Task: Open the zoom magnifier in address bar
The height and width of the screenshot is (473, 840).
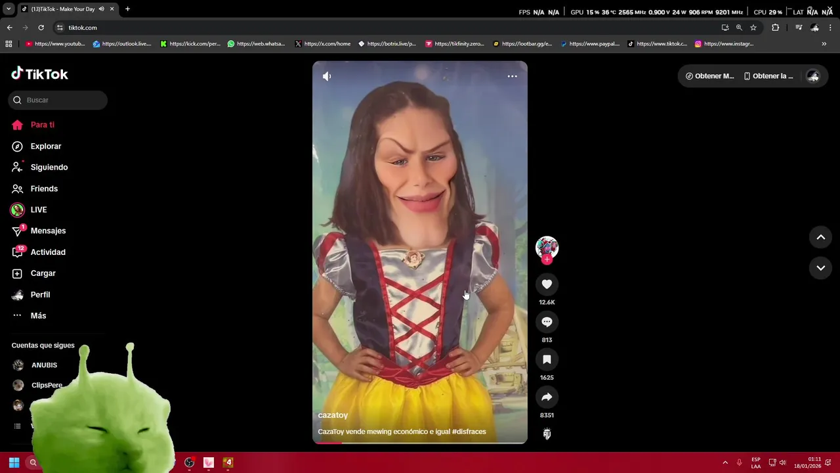Action: tap(739, 28)
